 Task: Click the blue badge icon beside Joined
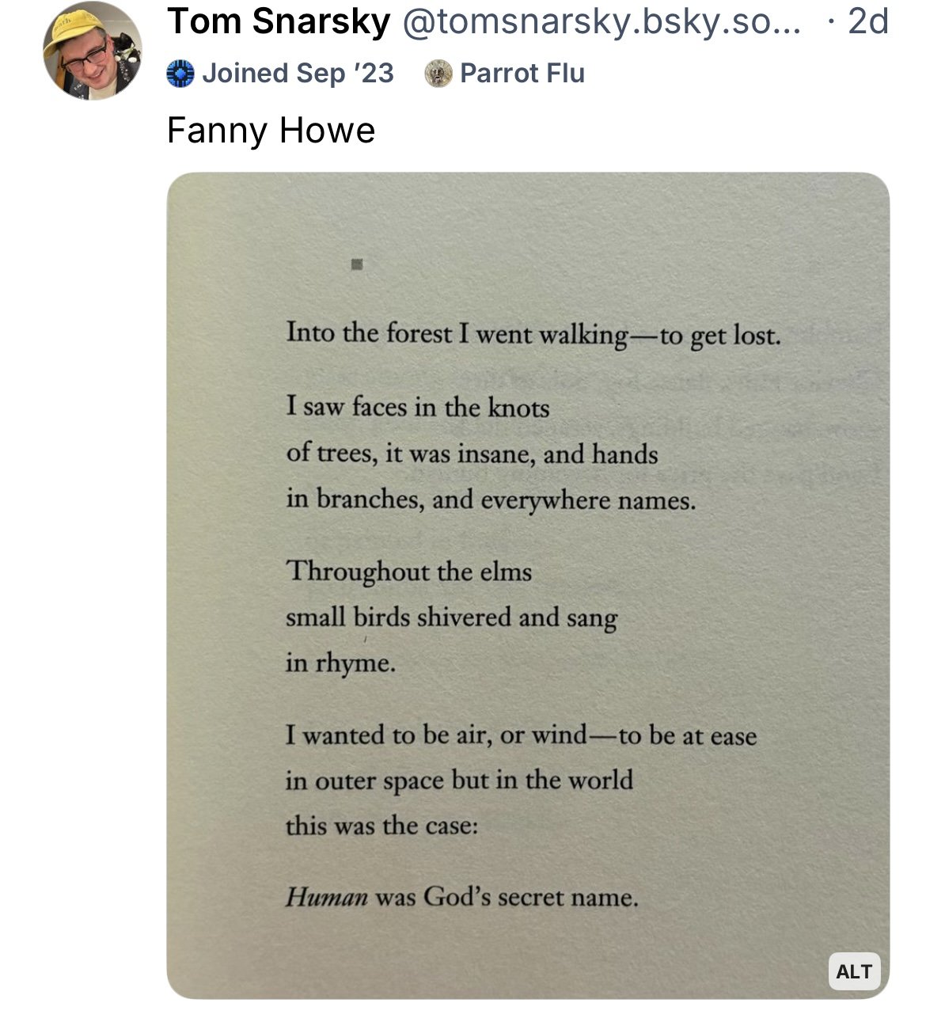pyautogui.click(x=180, y=74)
